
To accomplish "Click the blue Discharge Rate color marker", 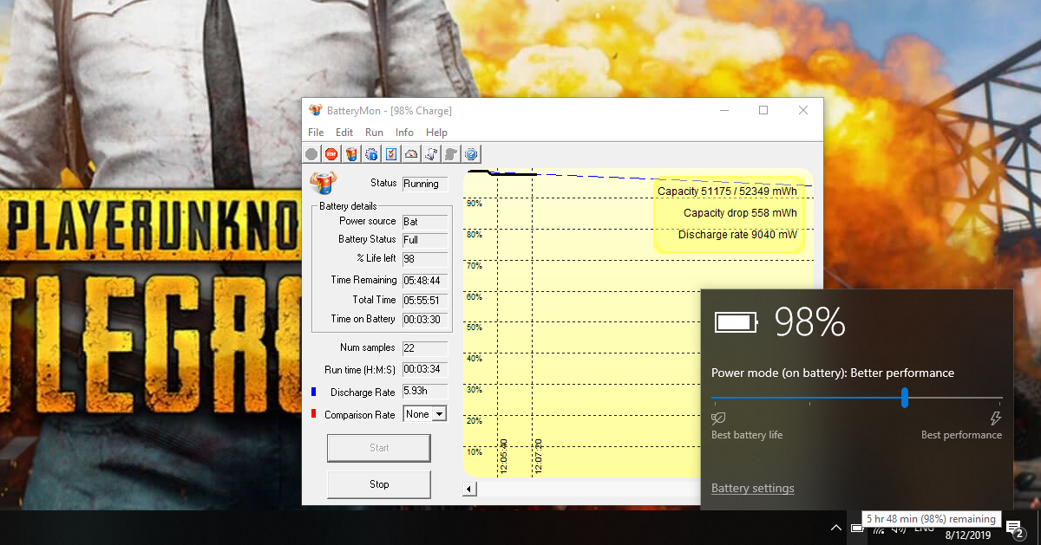I will (314, 393).
